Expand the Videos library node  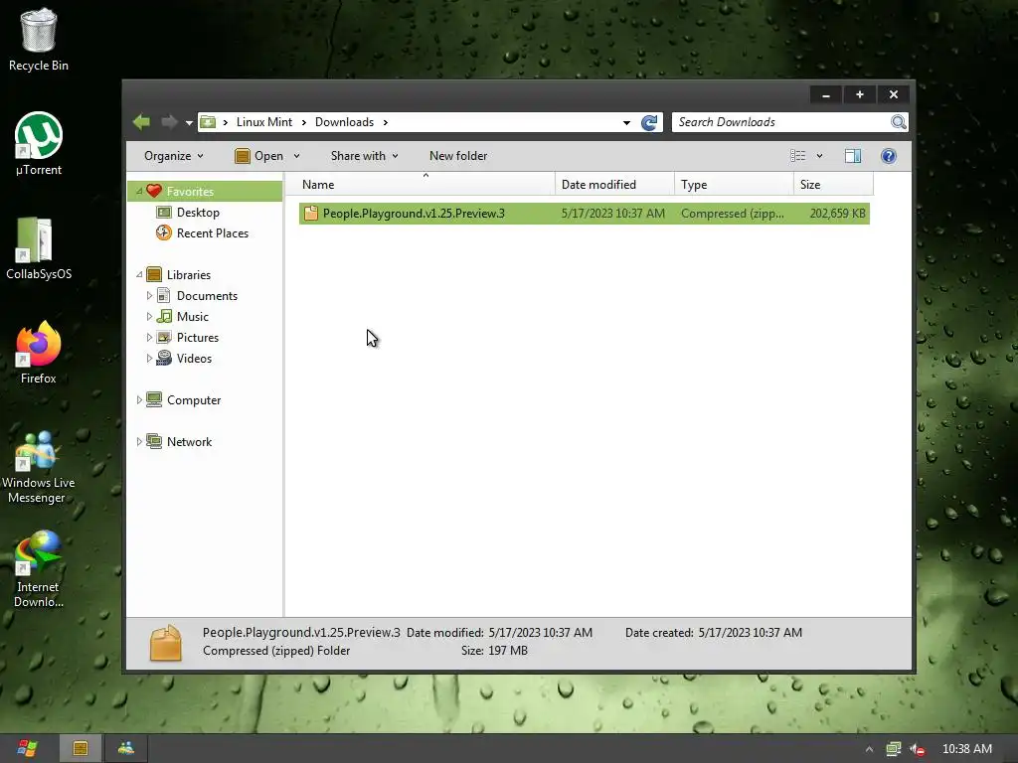click(149, 358)
